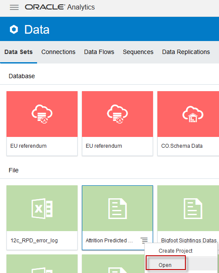Choose Create Project from context menu
This screenshot has height=273, width=219.
(x=175, y=251)
